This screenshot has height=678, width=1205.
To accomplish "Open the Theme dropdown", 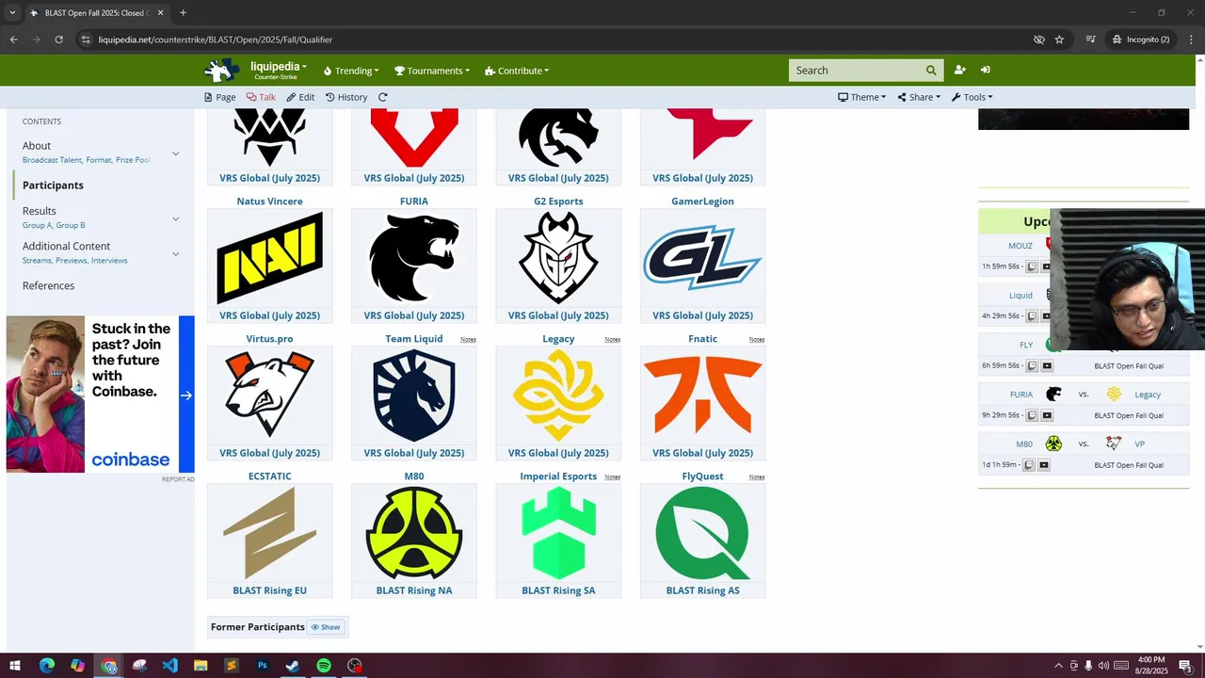I will click(x=861, y=97).
